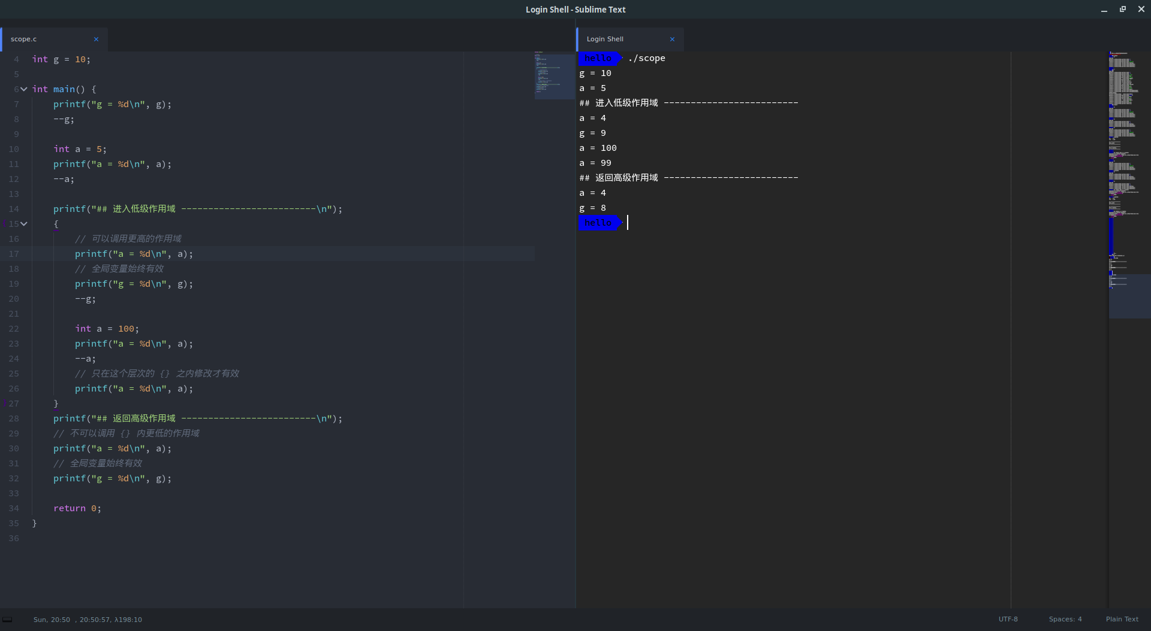The height and width of the screenshot is (631, 1151).
Task: Click terminal output 'a = 100'
Action: click(598, 148)
